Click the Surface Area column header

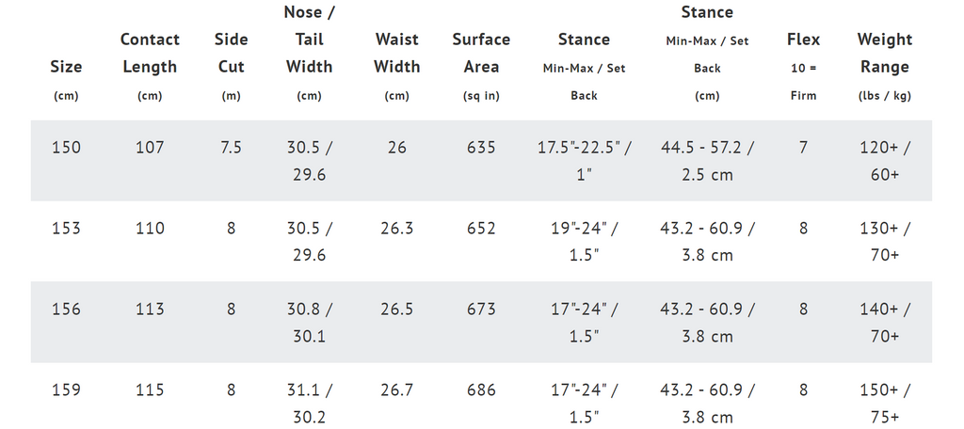481,66
